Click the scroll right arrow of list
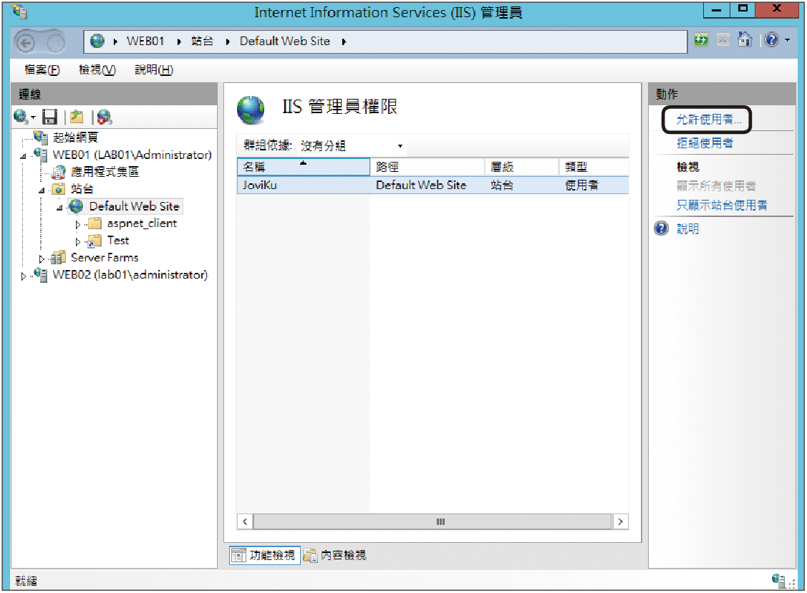807x593 pixels. pyautogui.click(x=620, y=521)
